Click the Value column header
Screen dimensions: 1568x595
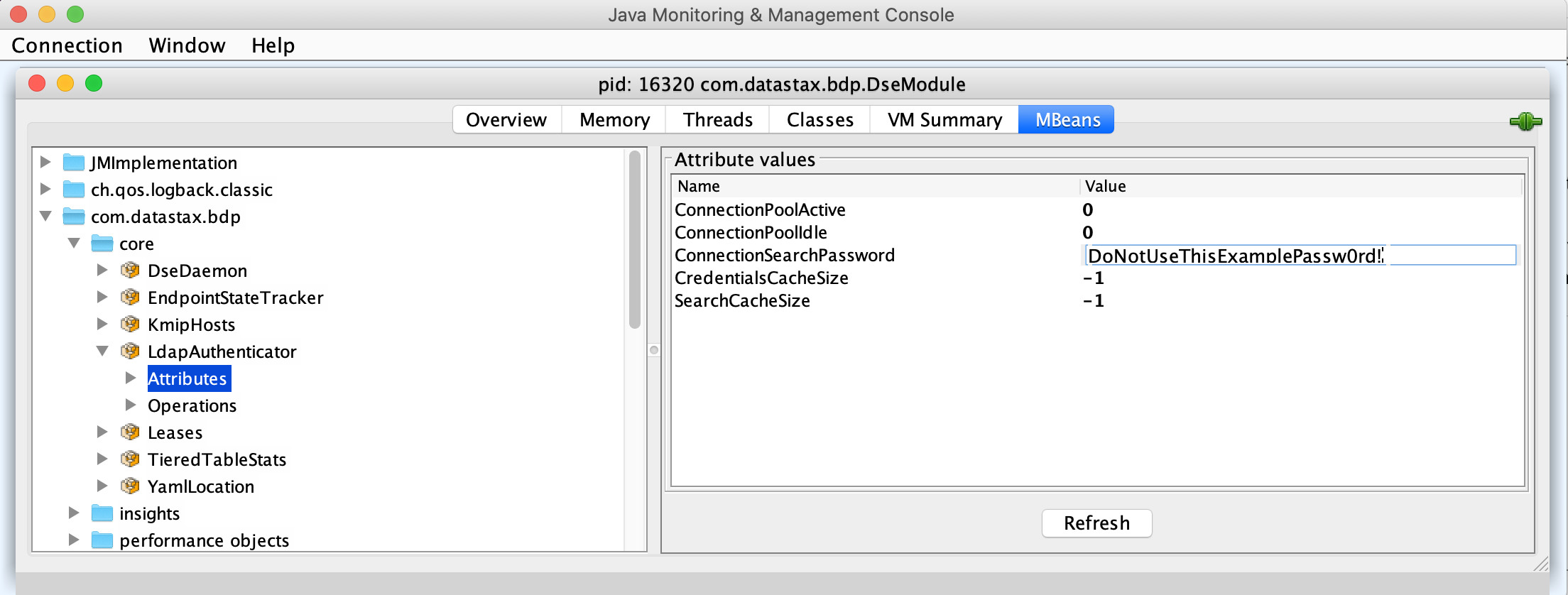[x=1301, y=186]
